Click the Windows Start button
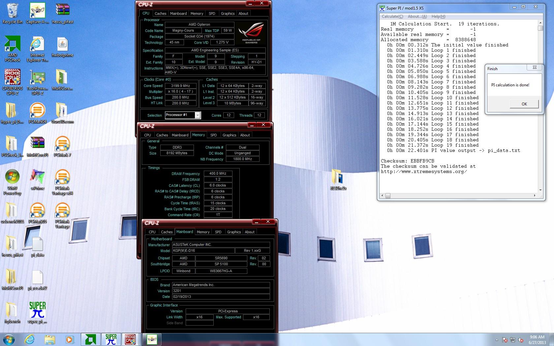554x346 pixels. (x=9, y=339)
